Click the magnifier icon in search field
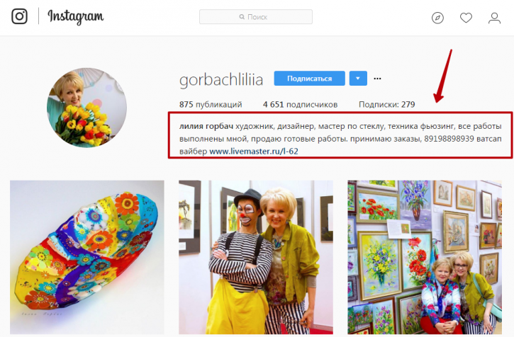 pos(242,17)
